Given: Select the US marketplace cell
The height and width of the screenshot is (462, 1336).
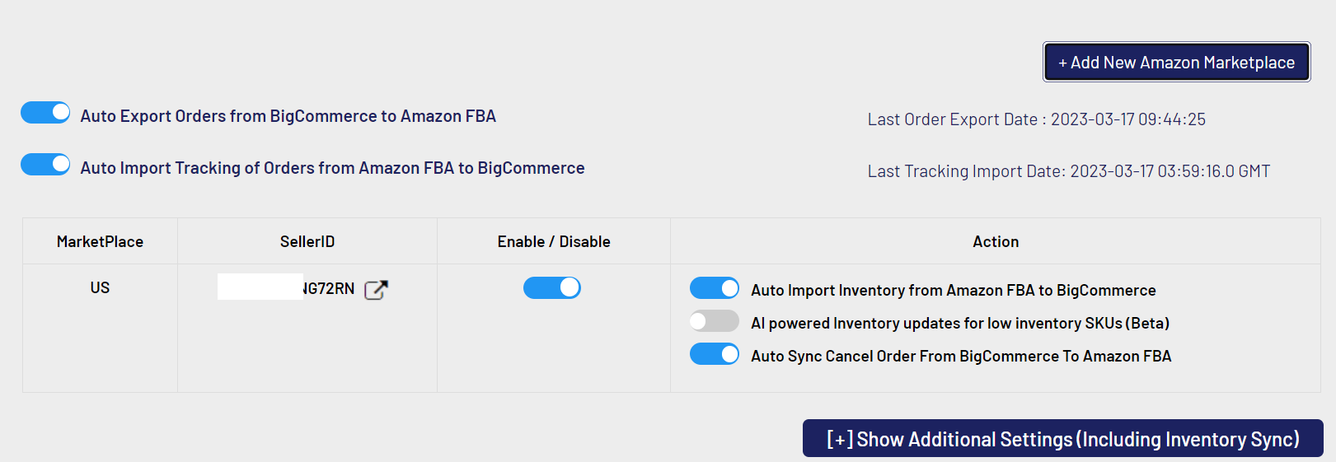Looking at the screenshot, I should [100, 287].
